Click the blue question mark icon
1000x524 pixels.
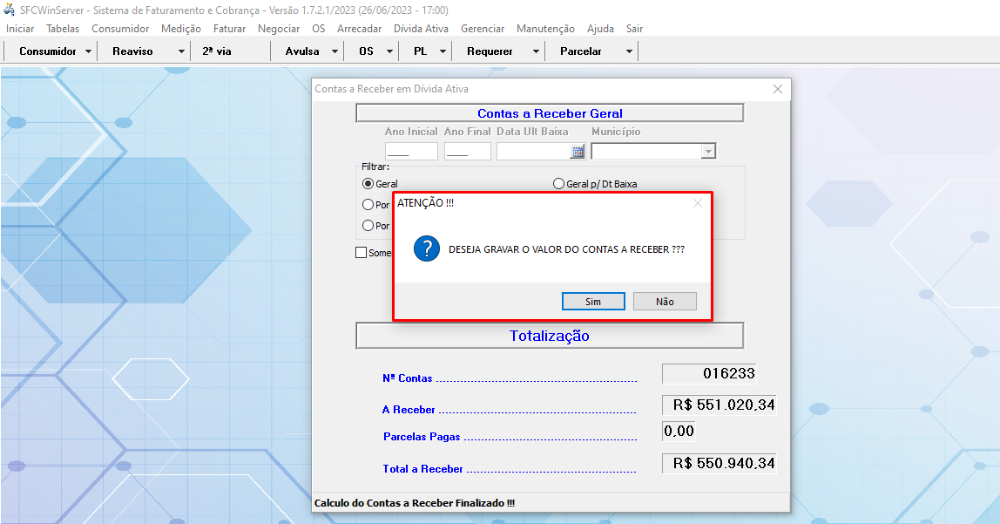(426, 248)
